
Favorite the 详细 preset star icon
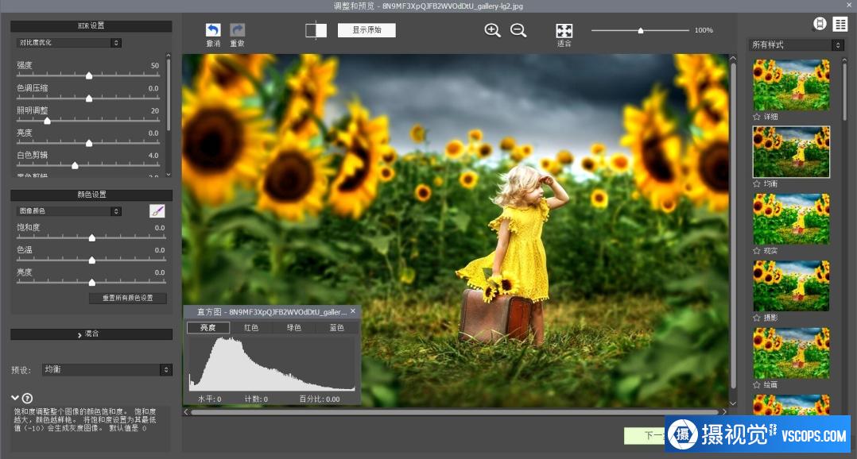(757, 117)
